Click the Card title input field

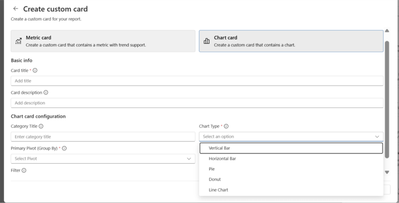tap(197, 81)
